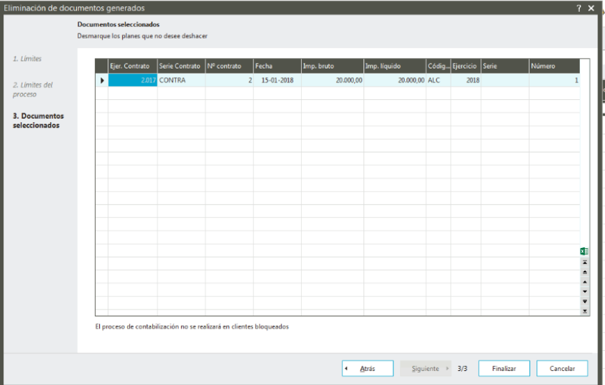Select the 2018 Ejercicio cell

(x=466, y=80)
